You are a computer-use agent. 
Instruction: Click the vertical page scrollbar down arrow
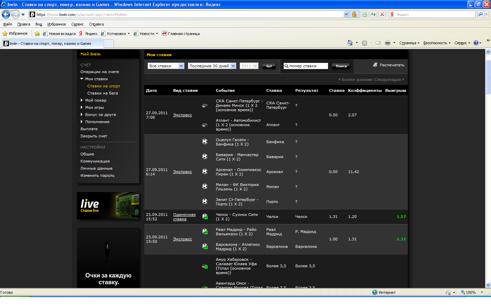(488, 285)
